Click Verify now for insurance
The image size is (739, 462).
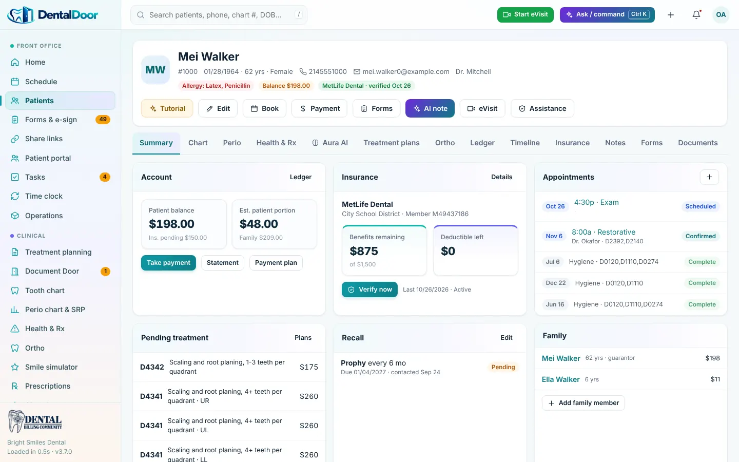click(369, 290)
